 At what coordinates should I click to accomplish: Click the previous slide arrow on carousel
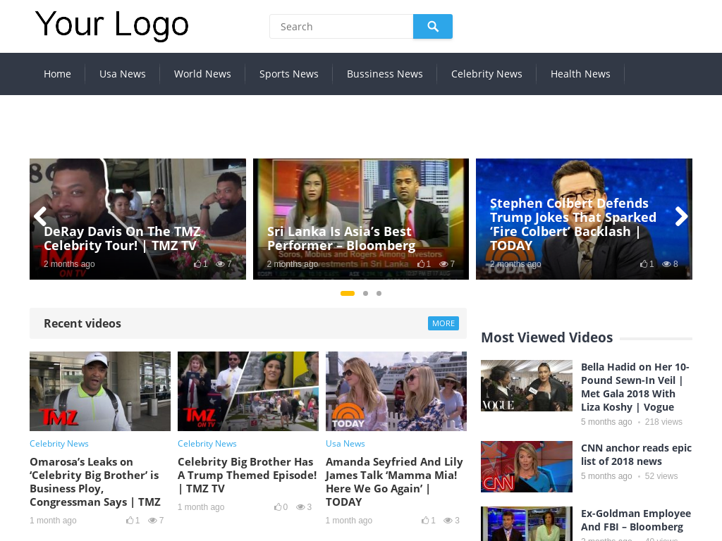pyautogui.click(x=40, y=217)
